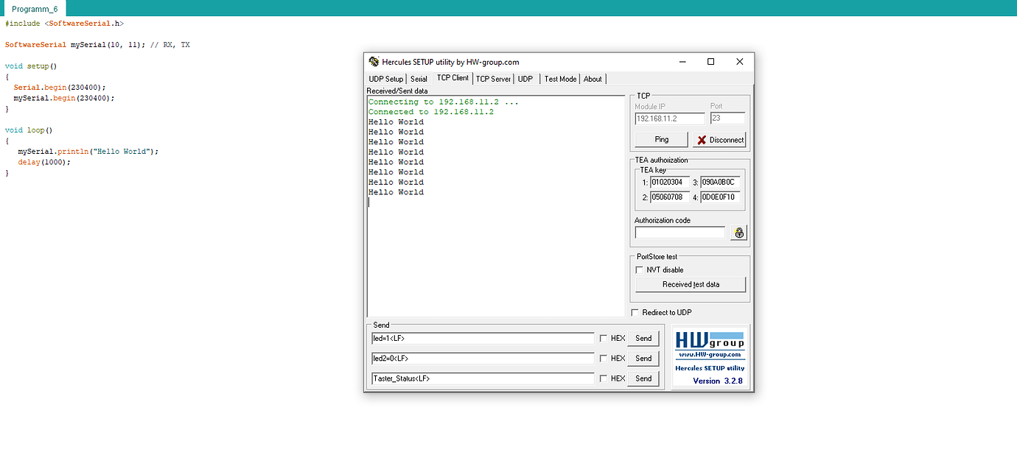
Task: Enable HEX for the Taster_Status send line
Action: [x=604, y=378]
